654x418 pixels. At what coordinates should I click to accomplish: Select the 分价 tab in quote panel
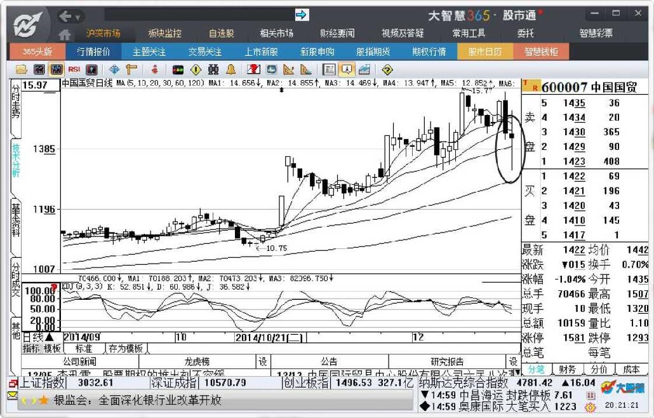[599, 369]
